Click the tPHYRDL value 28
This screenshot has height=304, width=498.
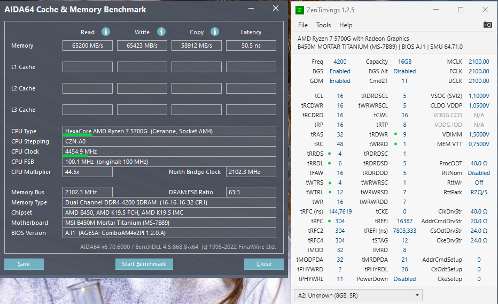coord(404,269)
